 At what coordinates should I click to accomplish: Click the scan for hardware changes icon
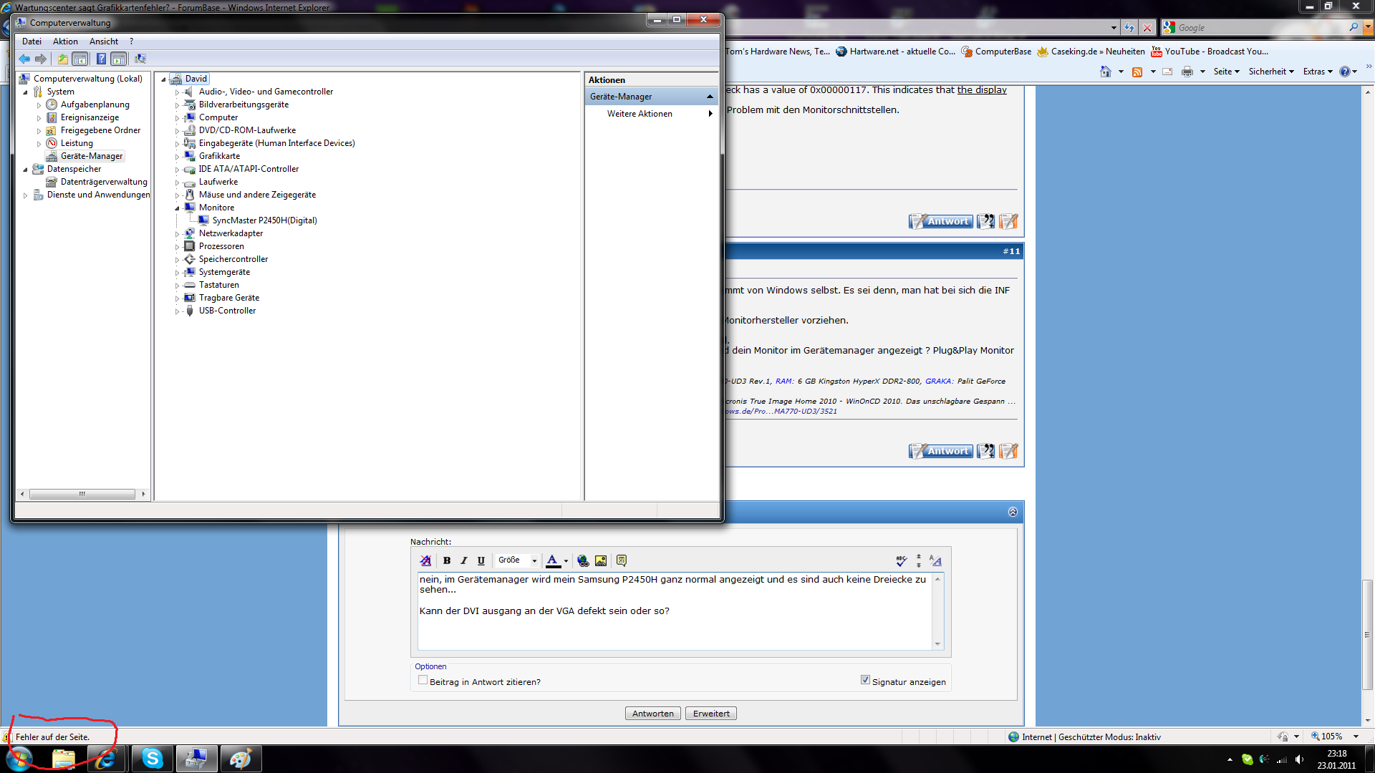point(140,59)
